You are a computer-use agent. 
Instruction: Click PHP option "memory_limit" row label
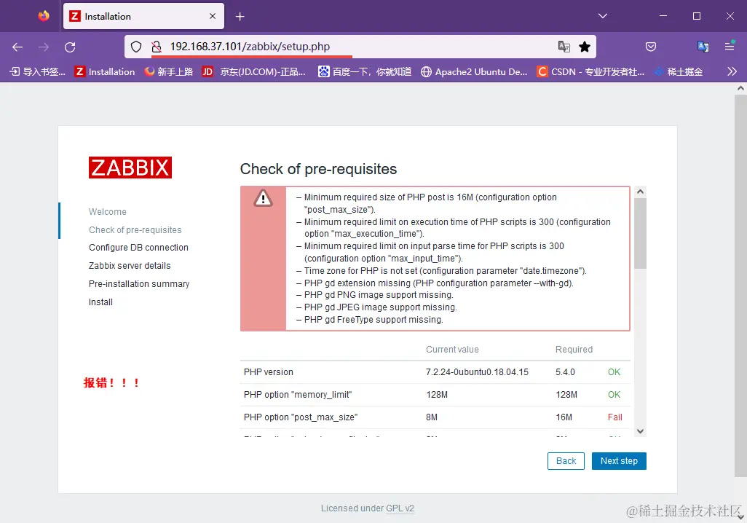298,395
